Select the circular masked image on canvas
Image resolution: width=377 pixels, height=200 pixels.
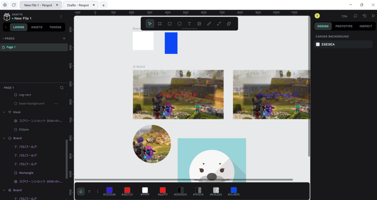point(152,144)
